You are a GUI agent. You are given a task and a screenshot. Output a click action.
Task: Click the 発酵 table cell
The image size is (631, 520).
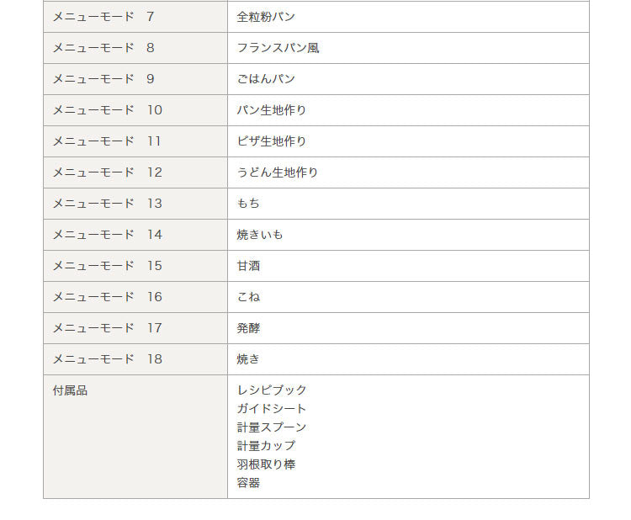pyautogui.click(x=248, y=328)
